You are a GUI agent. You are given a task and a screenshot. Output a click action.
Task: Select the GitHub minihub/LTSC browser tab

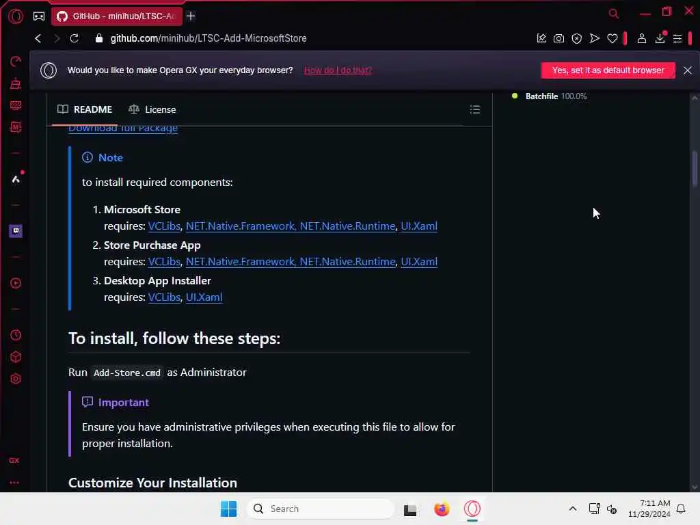click(117, 16)
